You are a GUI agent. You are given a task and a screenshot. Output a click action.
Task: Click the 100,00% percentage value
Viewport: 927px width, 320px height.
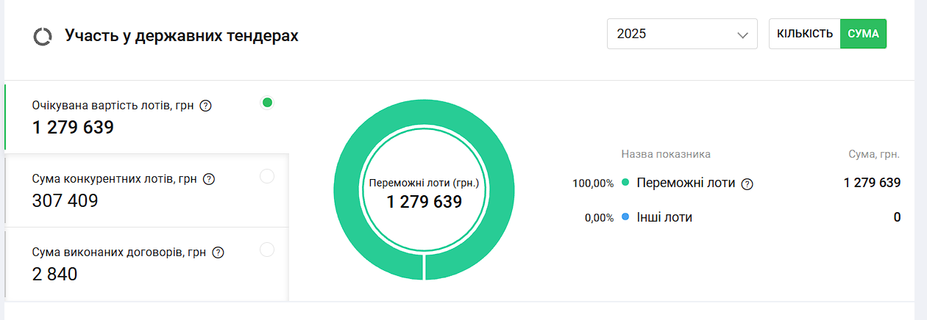tap(593, 183)
